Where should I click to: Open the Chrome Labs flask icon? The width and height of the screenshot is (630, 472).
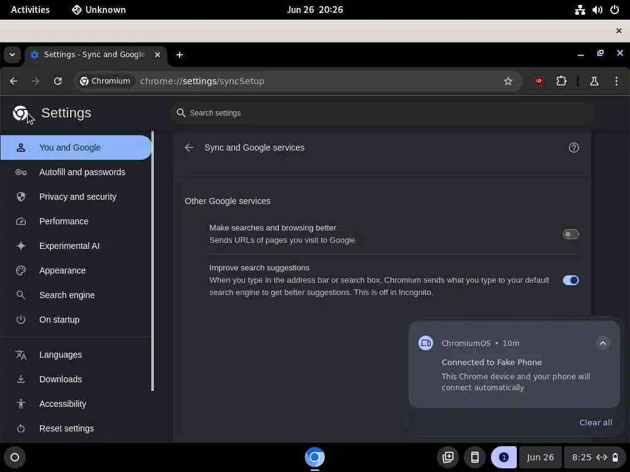594,81
